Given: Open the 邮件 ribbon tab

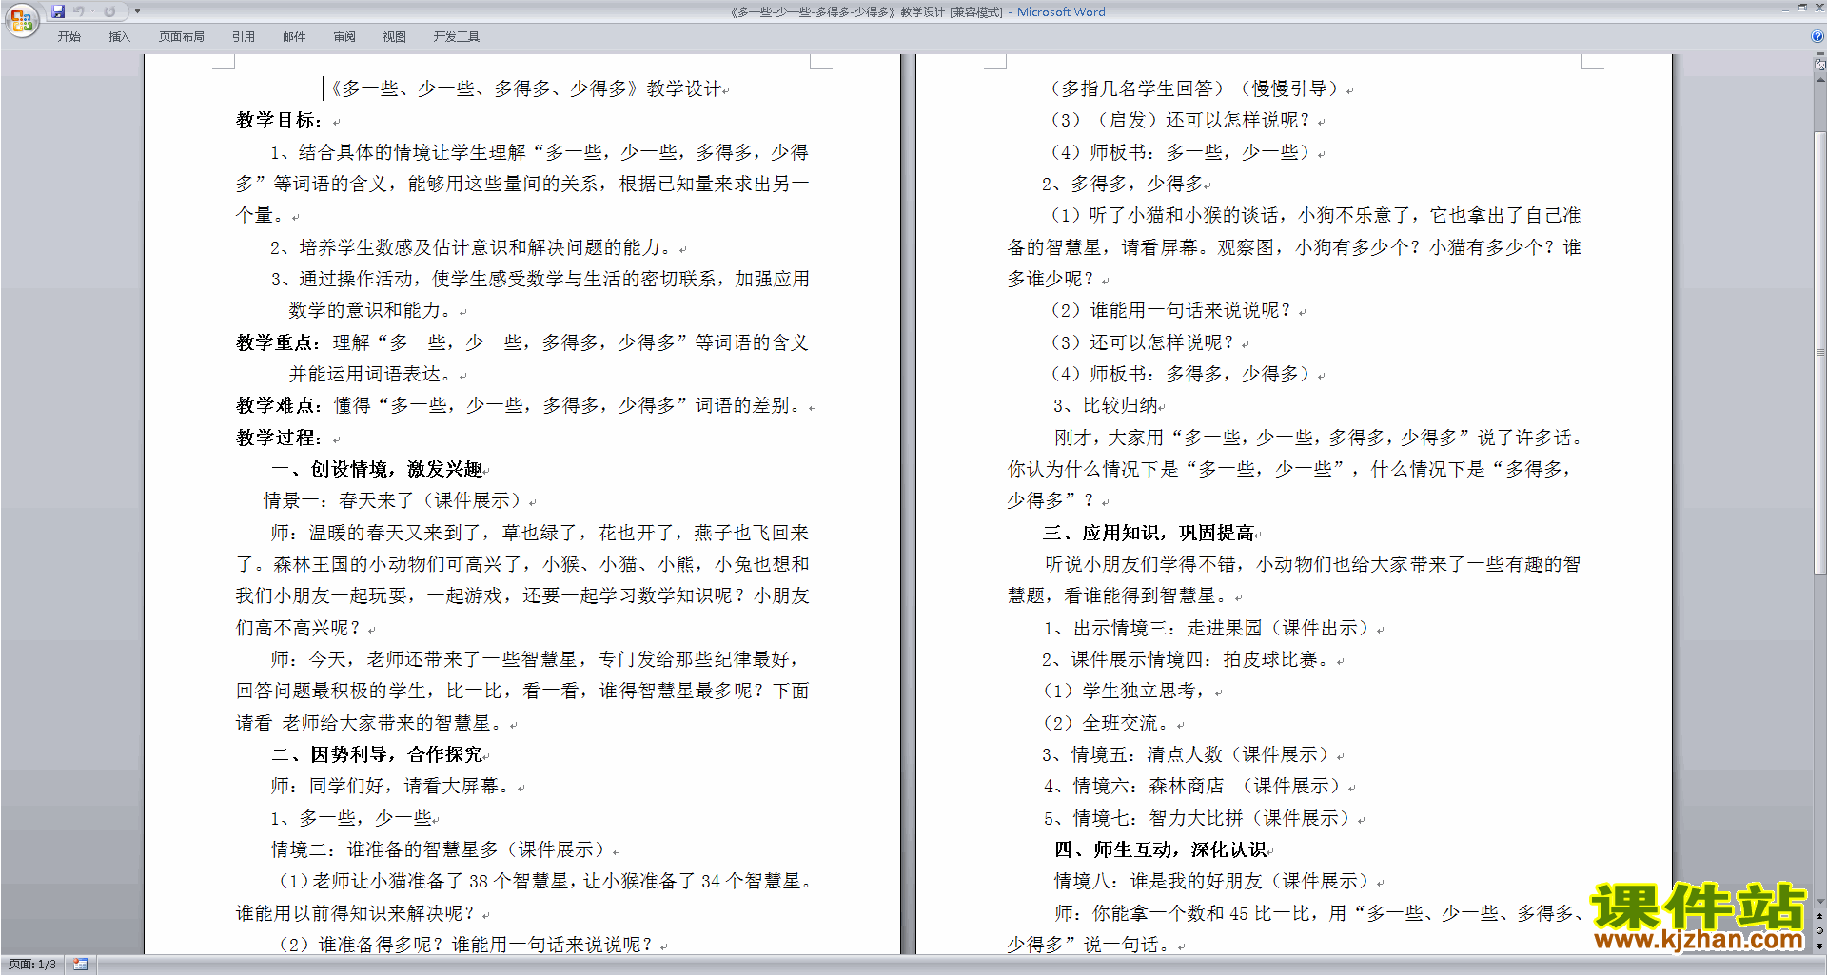Looking at the screenshot, I should click(x=294, y=37).
